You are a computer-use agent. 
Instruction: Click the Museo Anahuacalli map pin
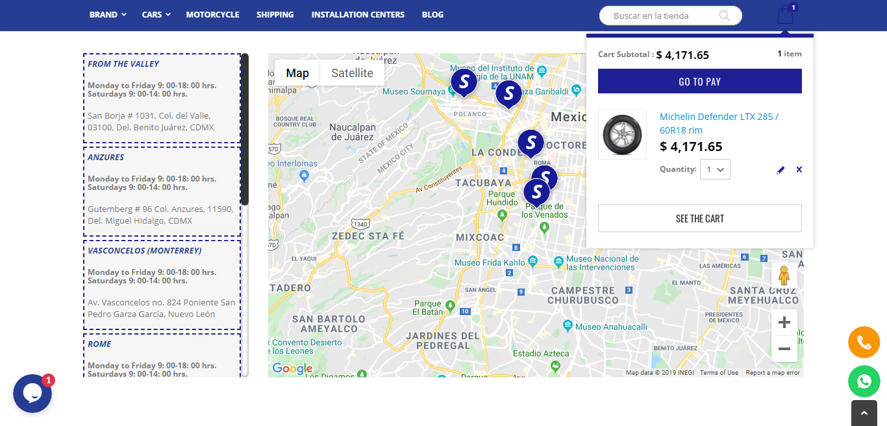click(568, 325)
